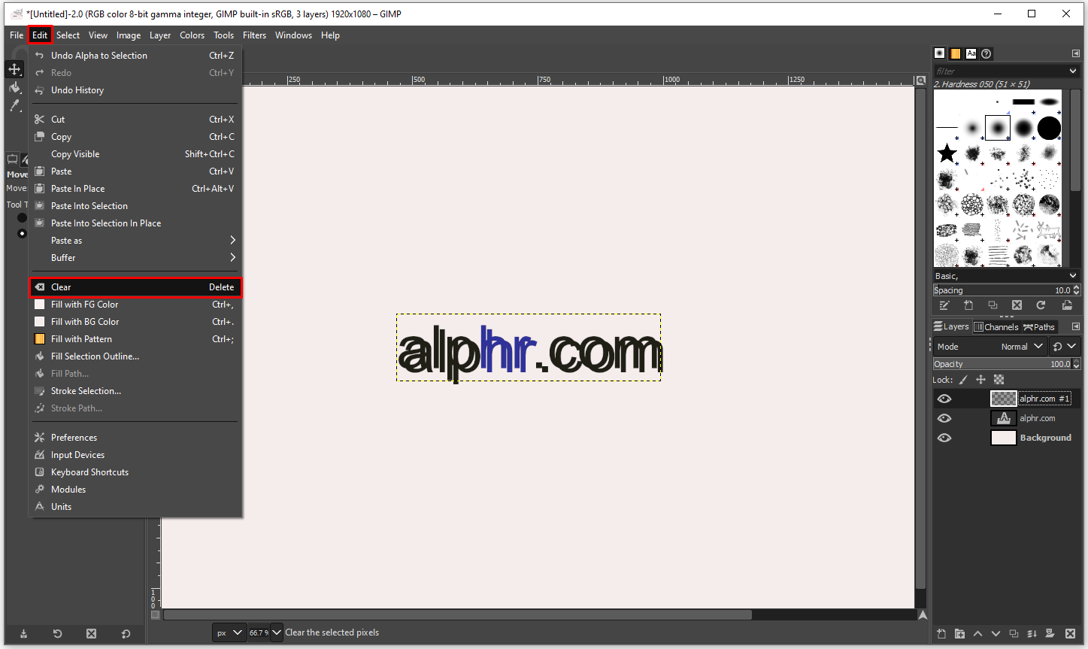Image resolution: width=1088 pixels, height=649 pixels.
Task: Switch to the Layers tab
Action: click(951, 327)
